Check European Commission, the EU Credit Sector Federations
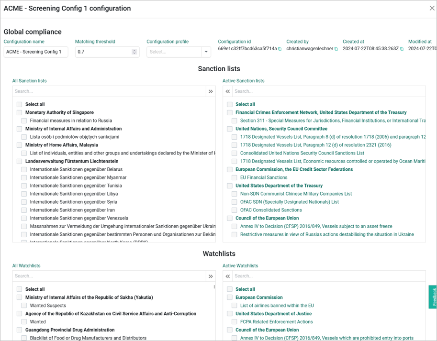 click(x=230, y=169)
